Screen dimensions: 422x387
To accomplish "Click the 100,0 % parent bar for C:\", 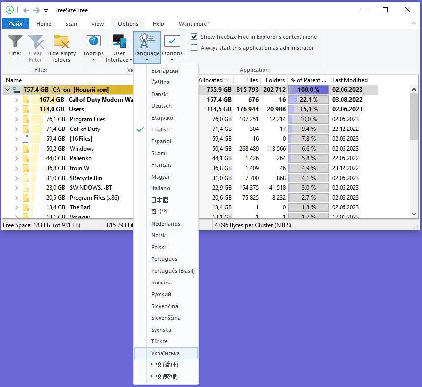I will click(x=308, y=90).
